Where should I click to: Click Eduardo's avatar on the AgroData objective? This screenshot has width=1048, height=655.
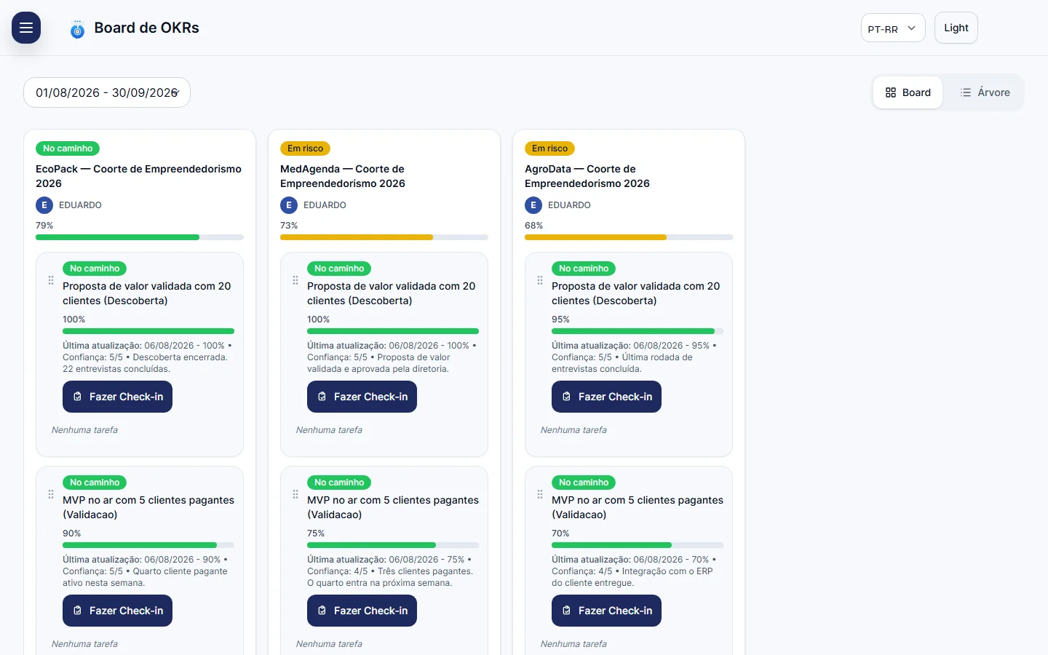(x=533, y=205)
